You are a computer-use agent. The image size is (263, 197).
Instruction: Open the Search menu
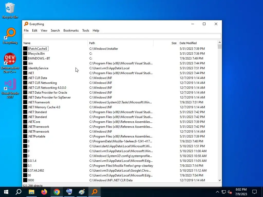click(x=55, y=31)
